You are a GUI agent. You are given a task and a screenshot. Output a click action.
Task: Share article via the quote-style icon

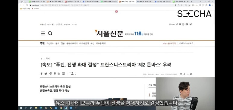point(55,74)
